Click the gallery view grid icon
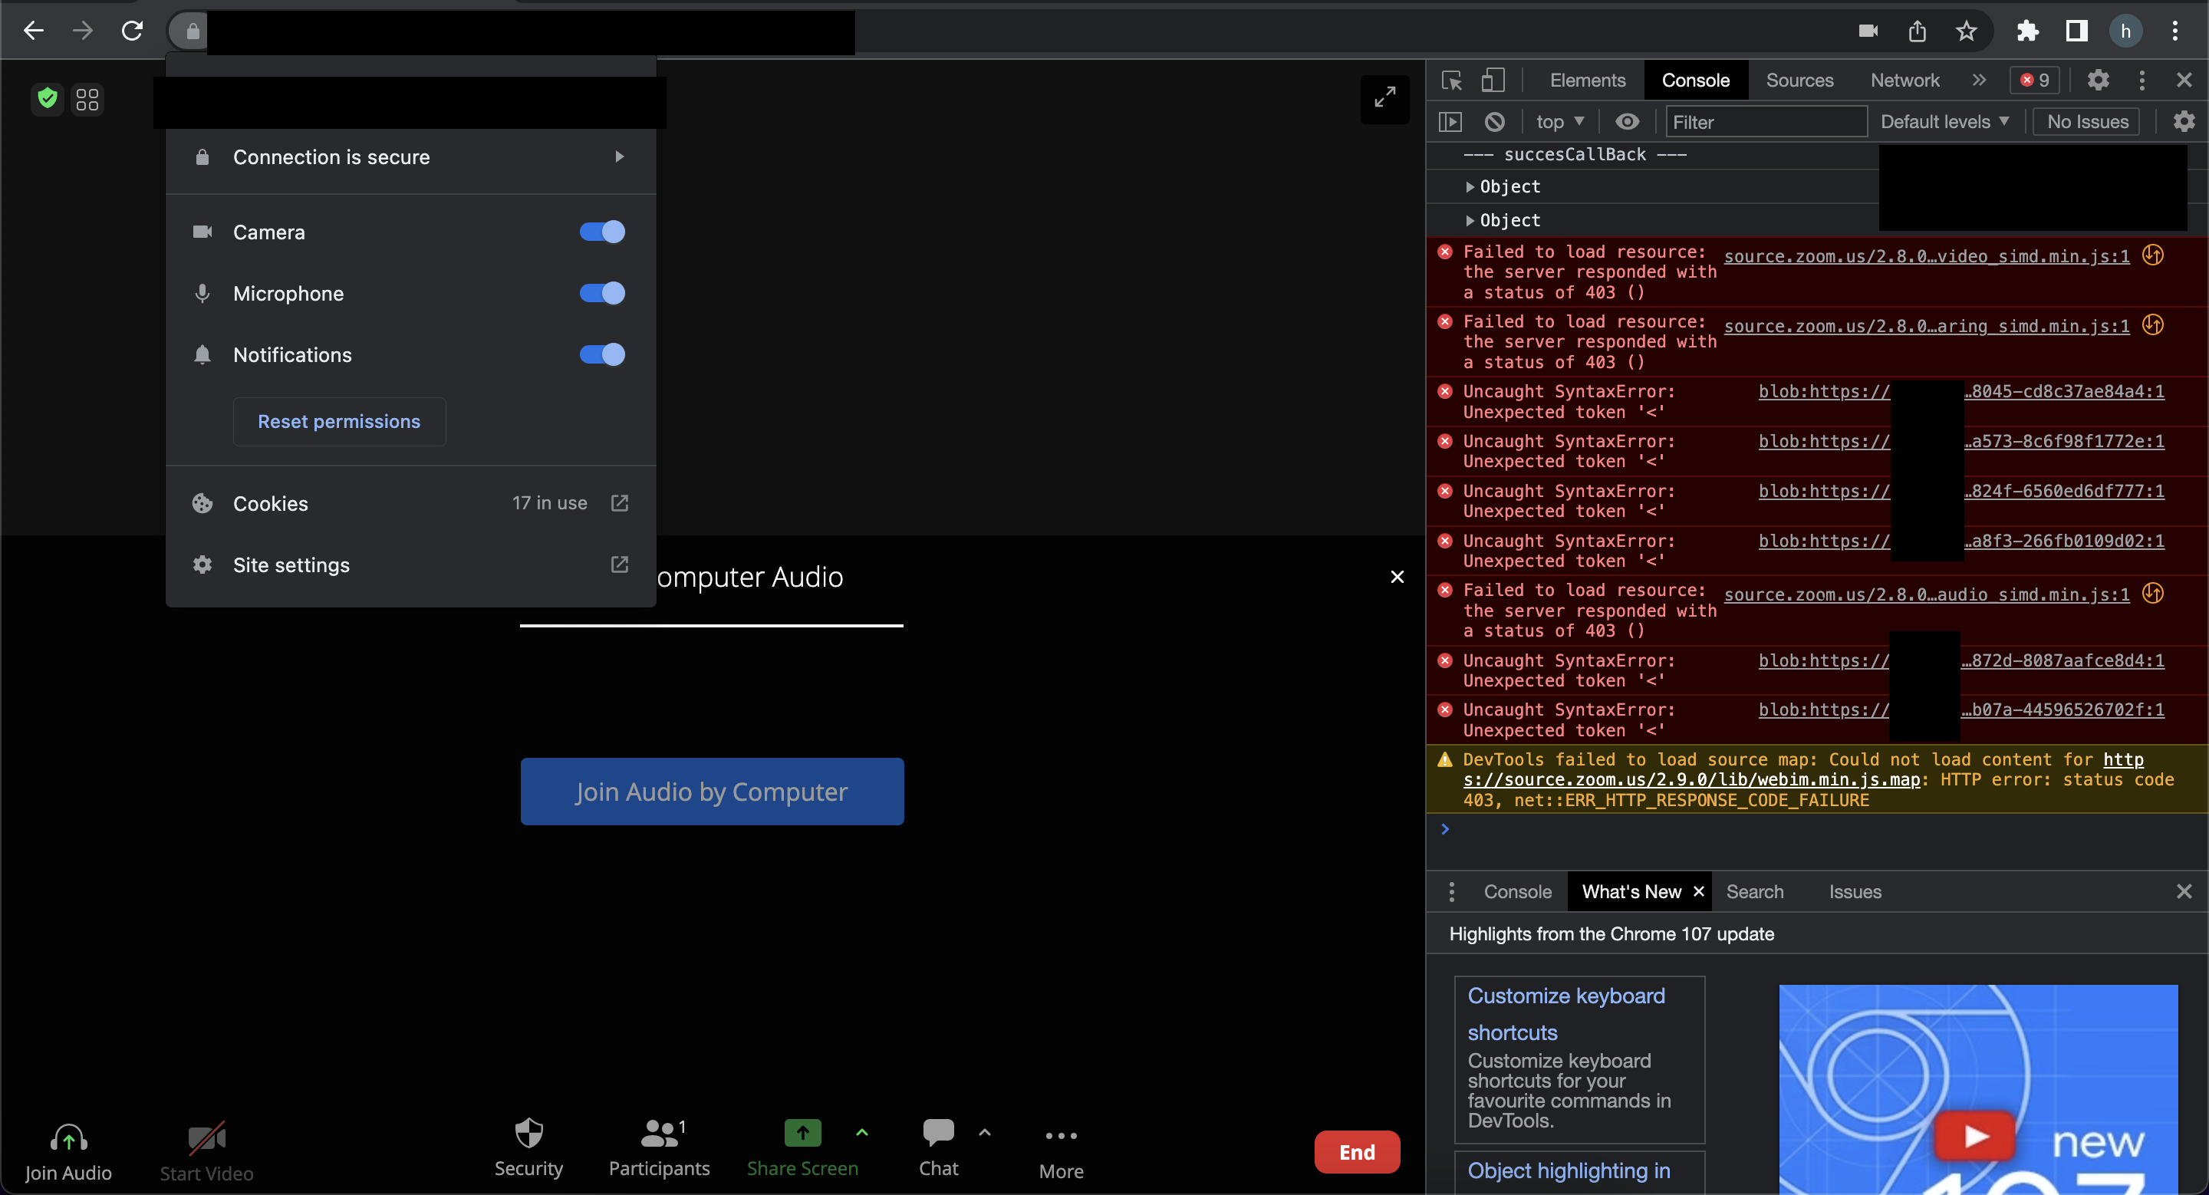The height and width of the screenshot is (1195, 2209). [x=87, y=100]
